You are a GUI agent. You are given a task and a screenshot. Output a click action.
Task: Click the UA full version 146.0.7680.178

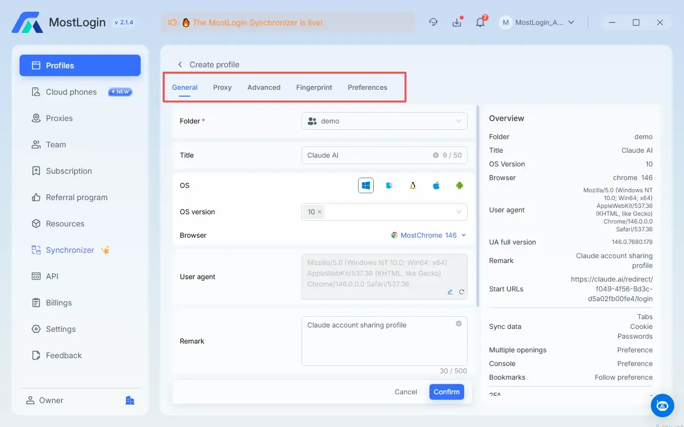click(x=632, y=242)
